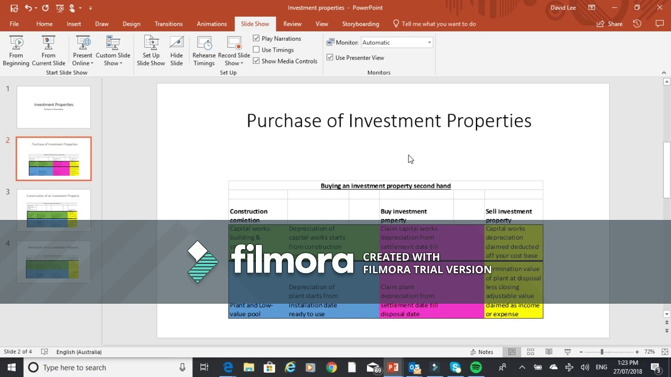Switch to the Insert tab
Viewport: 671px width, 377px height.
click(74, 24)
